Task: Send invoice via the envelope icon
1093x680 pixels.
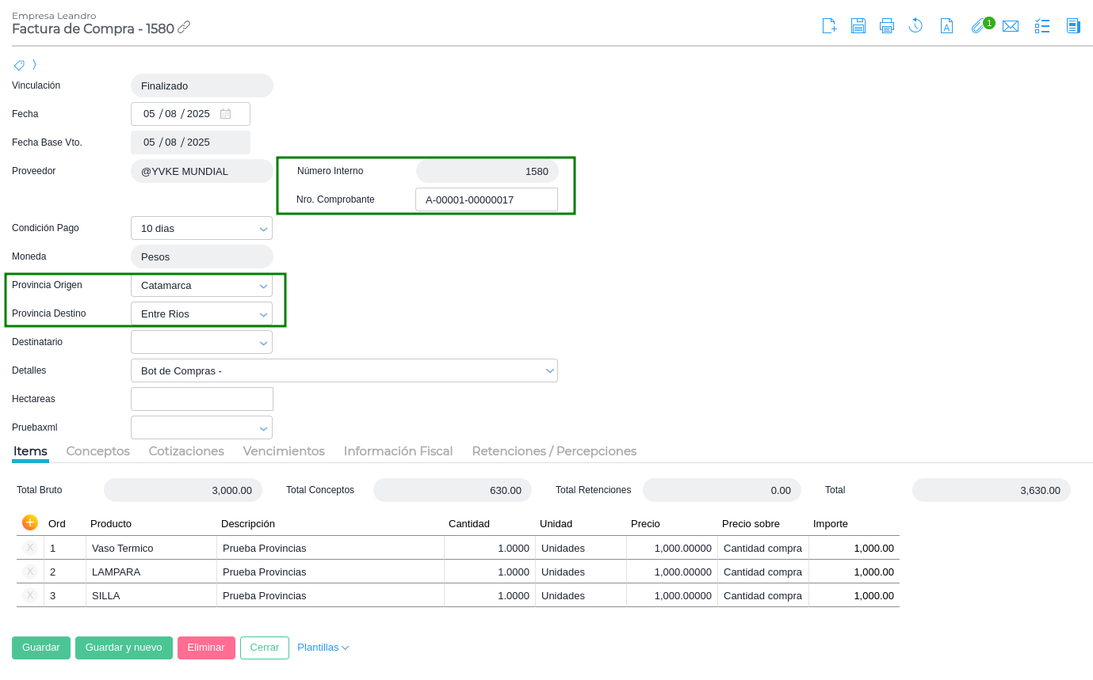Action: [x=1010, y=26]
